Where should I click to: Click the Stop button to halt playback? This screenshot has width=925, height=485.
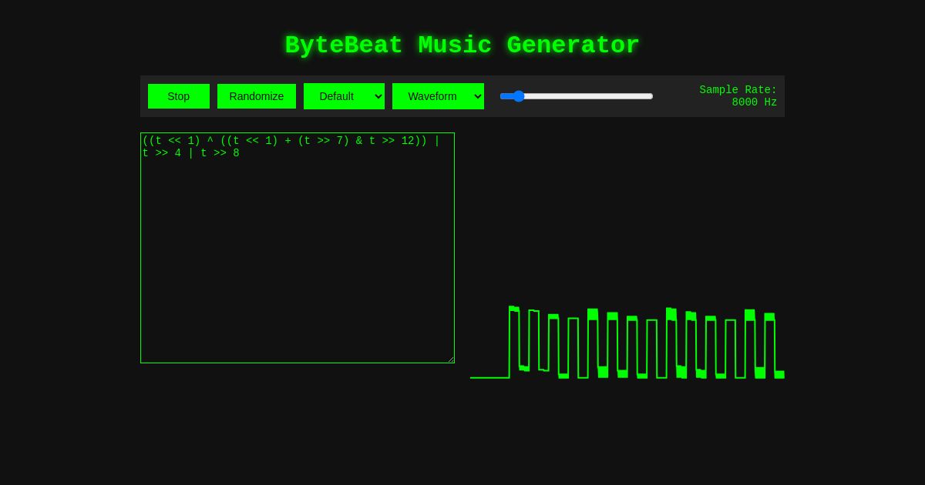[x=178, y=96]
